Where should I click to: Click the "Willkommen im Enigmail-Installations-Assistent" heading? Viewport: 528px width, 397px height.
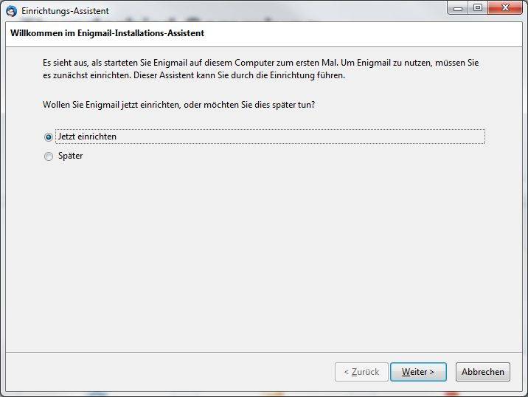pyautogui.click(x=107, y=33)
